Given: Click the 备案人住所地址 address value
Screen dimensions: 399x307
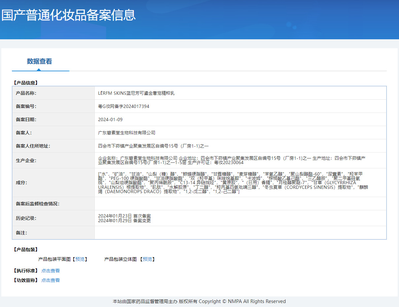Looking at the screenshot, I should click(154, 146).
